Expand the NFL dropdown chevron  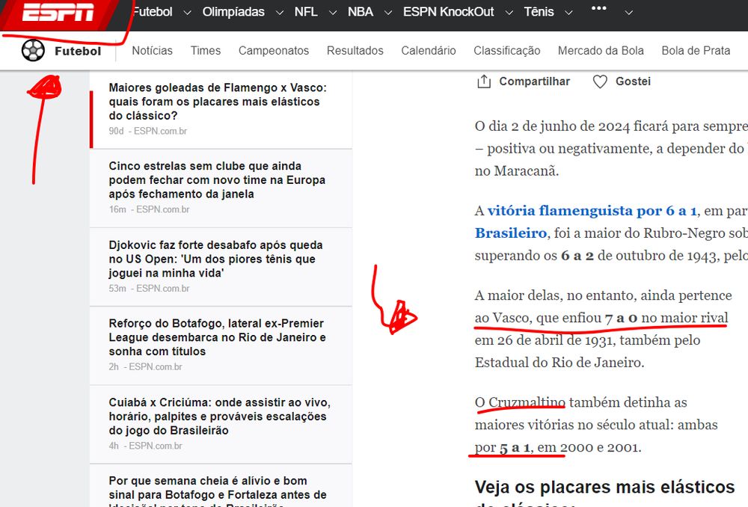(333, 13)
